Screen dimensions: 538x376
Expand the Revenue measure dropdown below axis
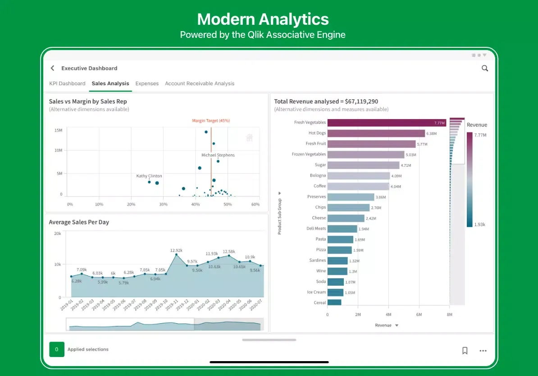tap(397, 325)
